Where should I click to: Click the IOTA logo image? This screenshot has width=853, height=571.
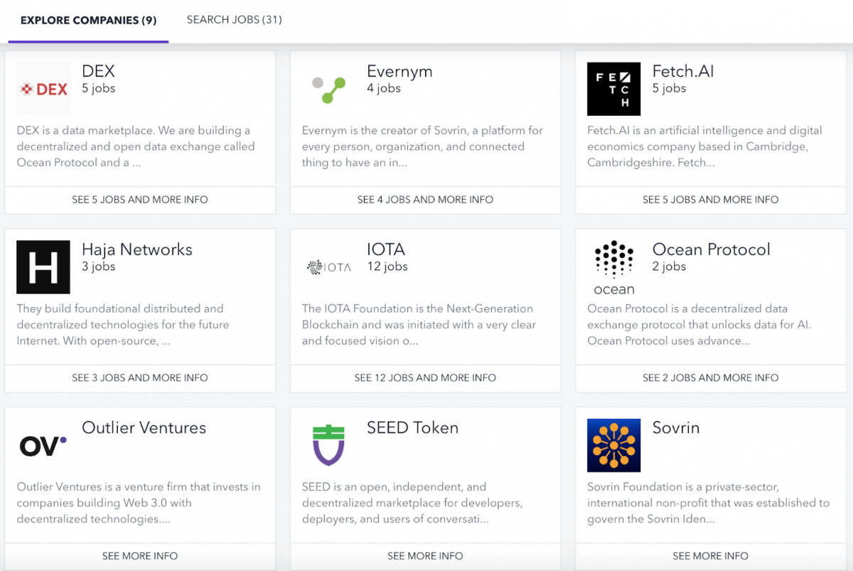[x=328, y=267]
